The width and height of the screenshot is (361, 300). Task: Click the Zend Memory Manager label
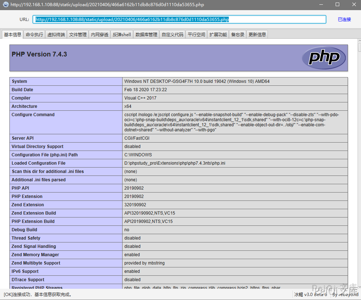click(35, 255)
